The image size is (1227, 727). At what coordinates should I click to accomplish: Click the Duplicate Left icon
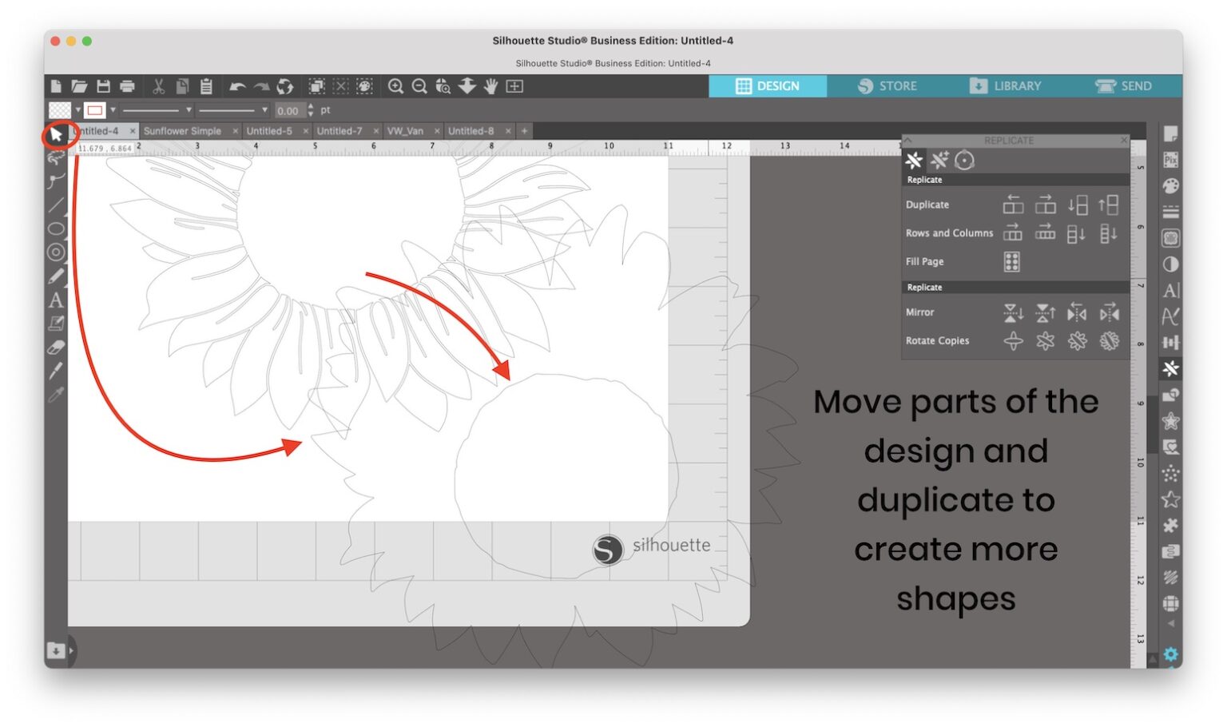point(1013,204)
